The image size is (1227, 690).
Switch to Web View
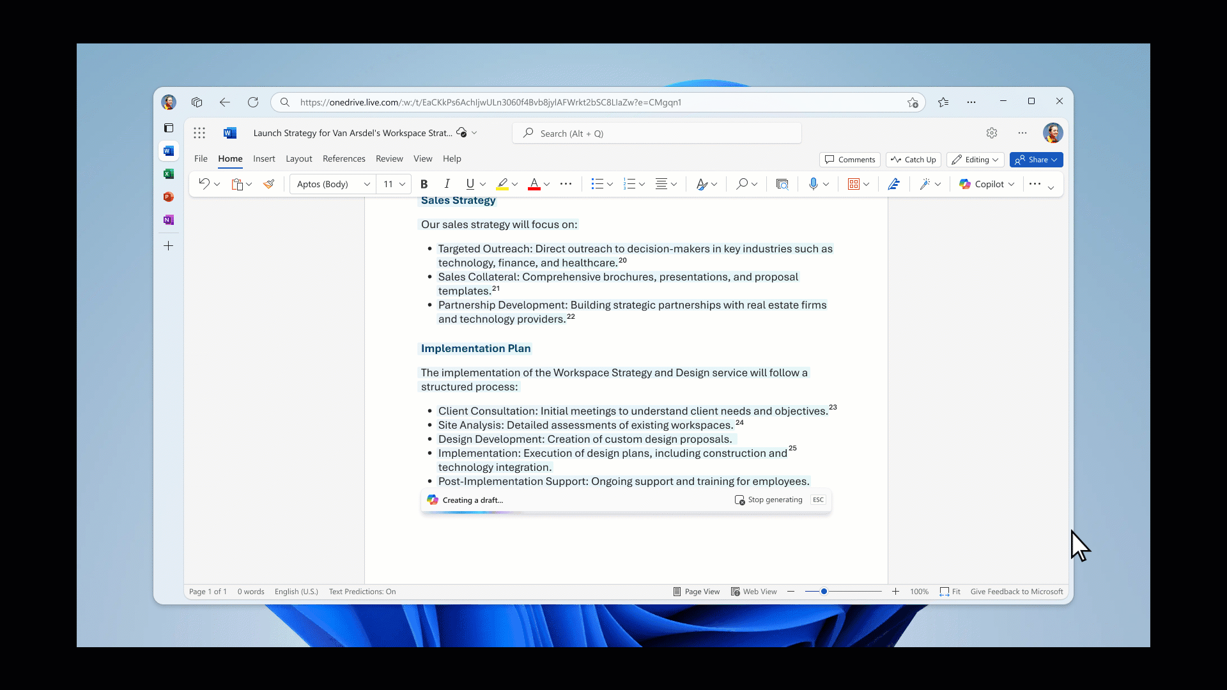point(754,592)
